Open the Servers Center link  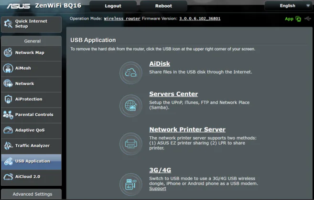pyautogui.click(x=173, y=94)
